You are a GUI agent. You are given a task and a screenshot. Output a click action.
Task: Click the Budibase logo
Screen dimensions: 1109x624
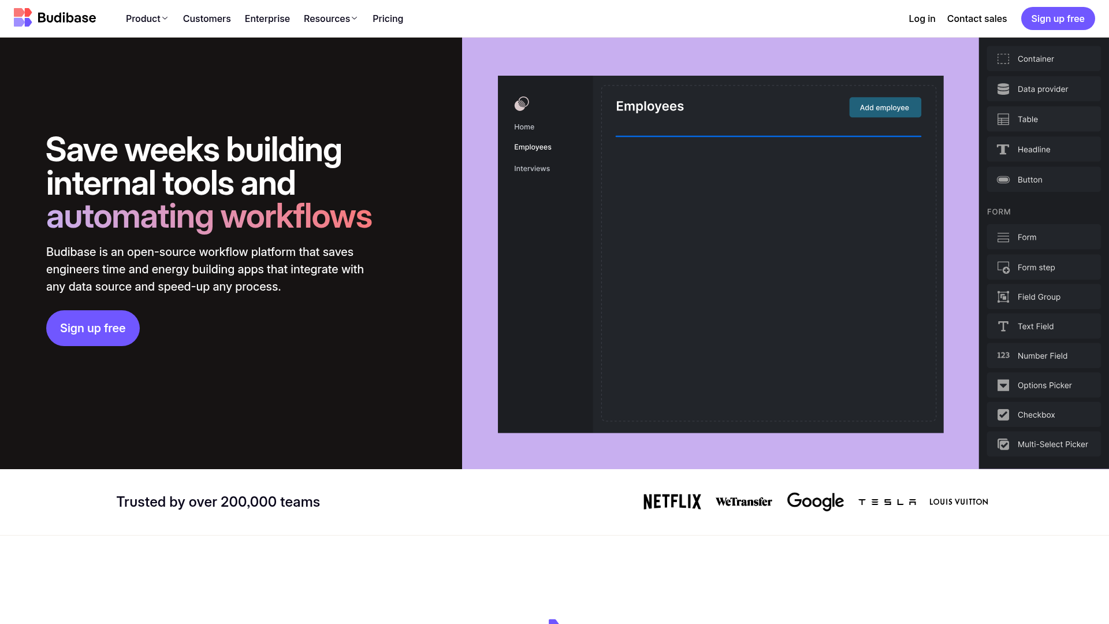[54, 17]
